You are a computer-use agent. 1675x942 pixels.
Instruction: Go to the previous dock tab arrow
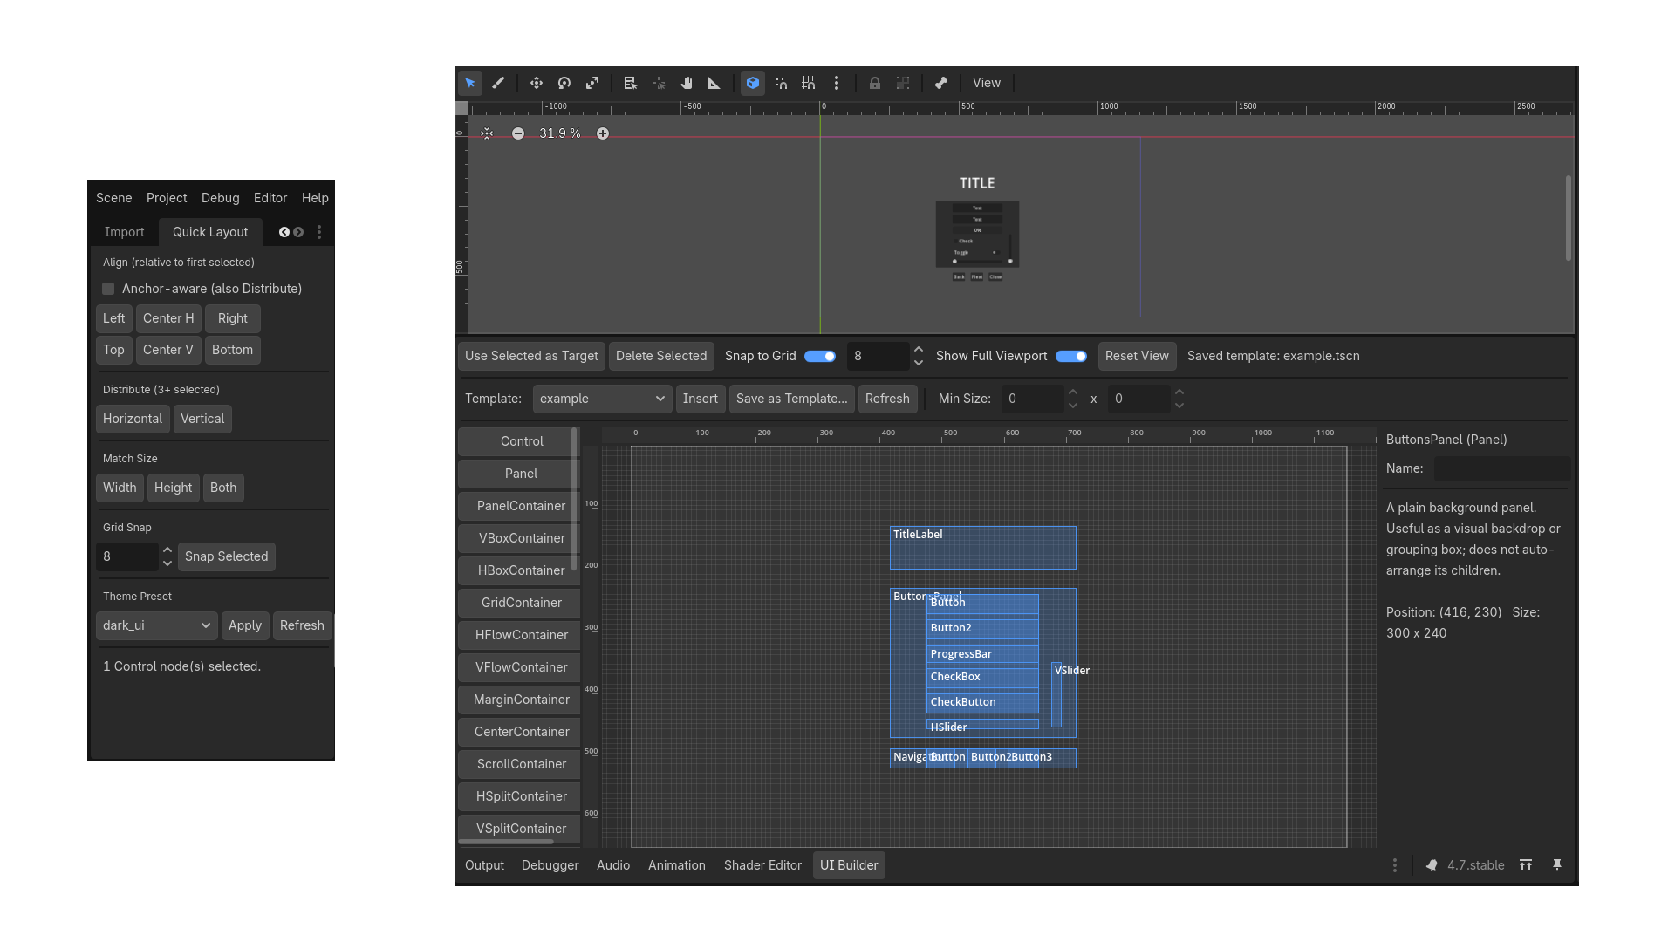(x=284, y=232)
